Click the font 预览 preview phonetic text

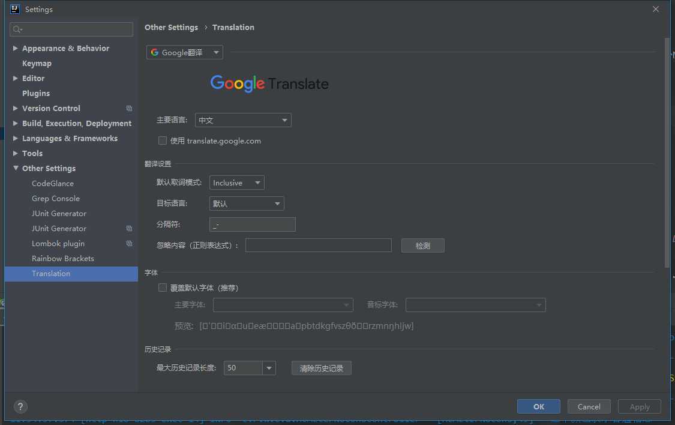click(307, 326)
